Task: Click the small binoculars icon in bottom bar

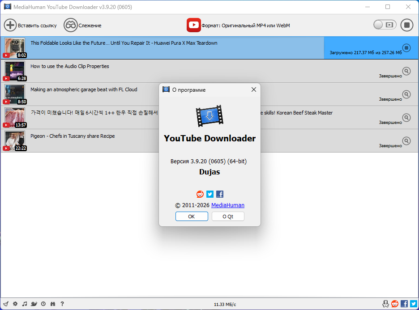Action: 53,304
